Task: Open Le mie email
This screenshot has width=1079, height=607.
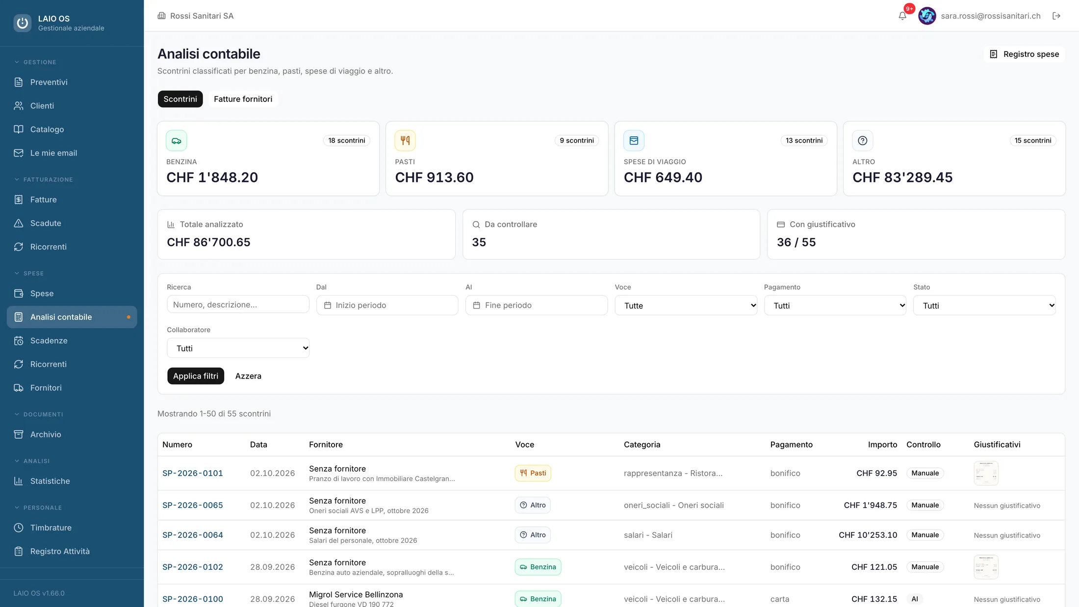Action: pyautogui.click(x=72, y=152)
